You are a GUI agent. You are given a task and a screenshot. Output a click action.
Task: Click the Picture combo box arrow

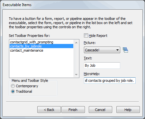coord(117,50)
